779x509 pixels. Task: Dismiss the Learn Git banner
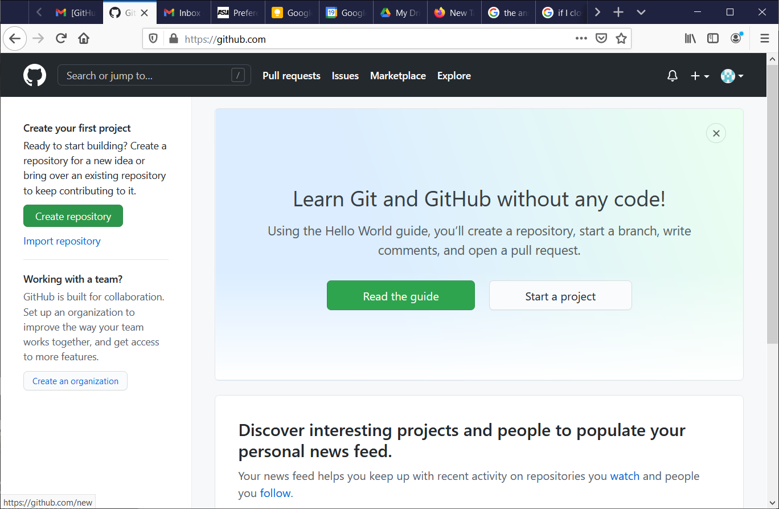[716, 133]
